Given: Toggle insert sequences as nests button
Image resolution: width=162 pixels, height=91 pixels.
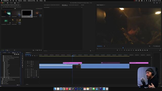Looking at the screenshot, I should [x=26, y=56].
